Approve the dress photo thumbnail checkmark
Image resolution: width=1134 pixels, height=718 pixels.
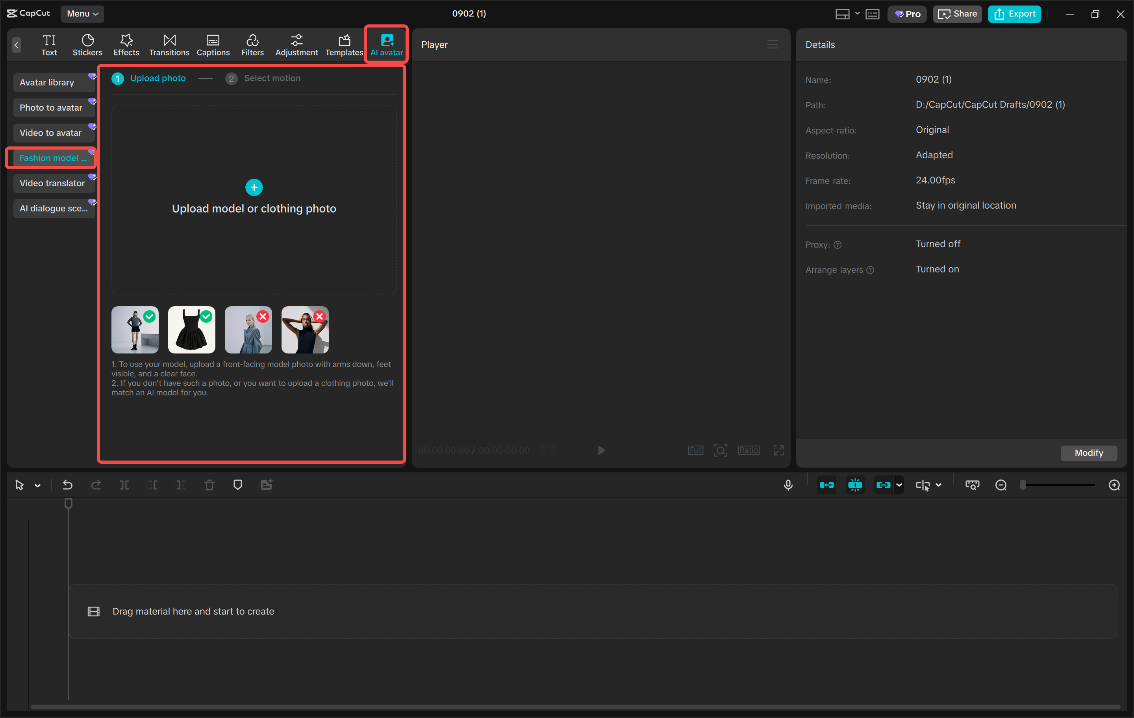(207, 316)
